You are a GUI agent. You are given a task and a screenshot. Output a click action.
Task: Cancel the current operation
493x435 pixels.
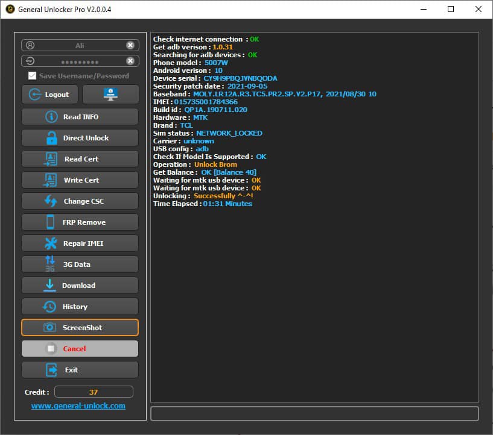pos(80,349)
